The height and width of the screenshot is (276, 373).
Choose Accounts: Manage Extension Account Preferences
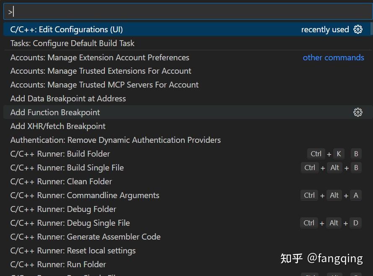tap(187, 57)
